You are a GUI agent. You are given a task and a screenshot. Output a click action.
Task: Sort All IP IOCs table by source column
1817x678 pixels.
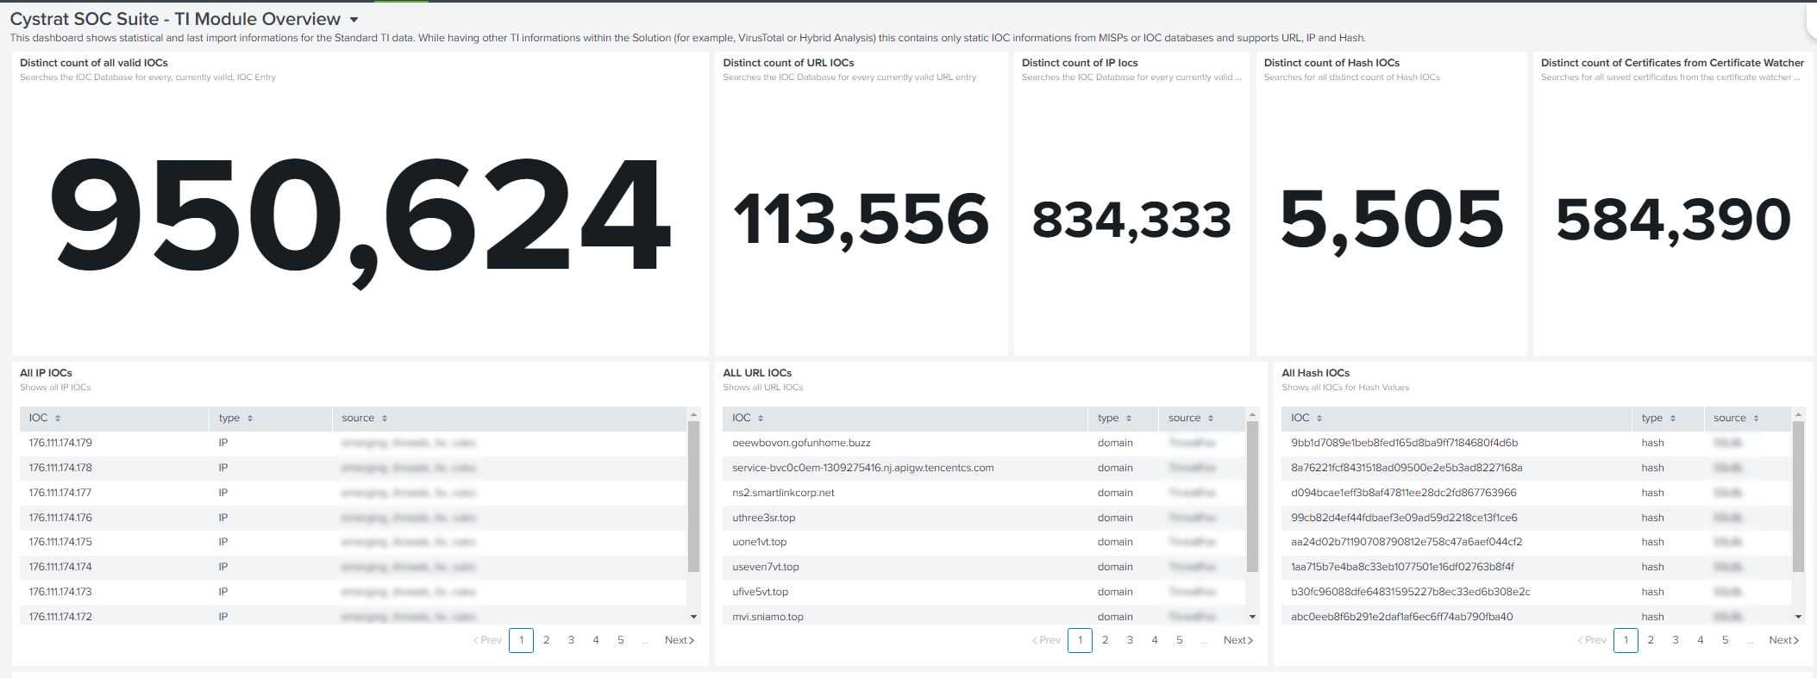364,418
